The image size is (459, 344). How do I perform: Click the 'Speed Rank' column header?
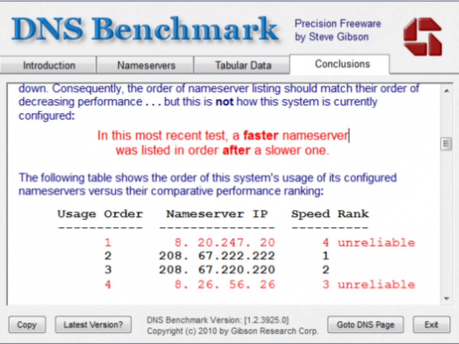point(330,214)
